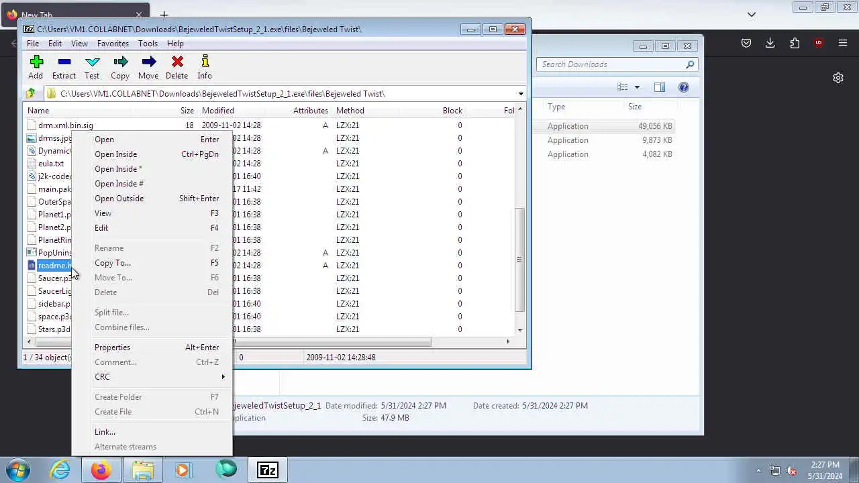The width and height of the screenshot is (859, 483).
Task: Open Firefox hamburger menu
Action: pos(843,43)
